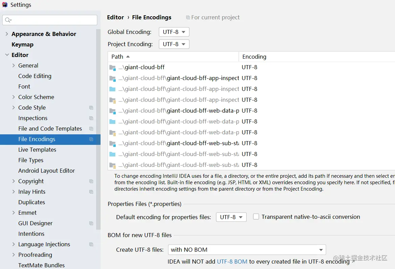Click the IntelliJ IDEA Settings window icon
This screenshot has height=269, width=395.
(x=4, y=4)
